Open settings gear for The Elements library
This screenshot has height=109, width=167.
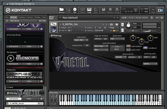pyautogui.click(x=41, y=64)
